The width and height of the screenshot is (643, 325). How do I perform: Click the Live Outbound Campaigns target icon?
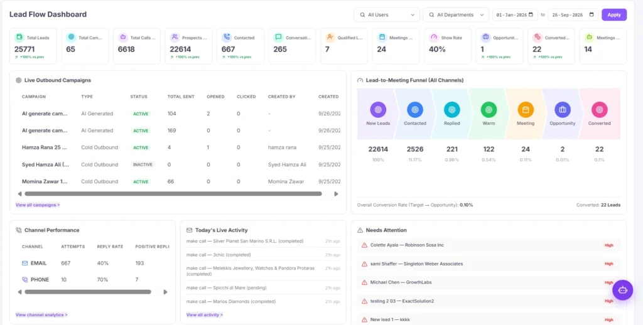pyautogui.click(x=18, y=80)
